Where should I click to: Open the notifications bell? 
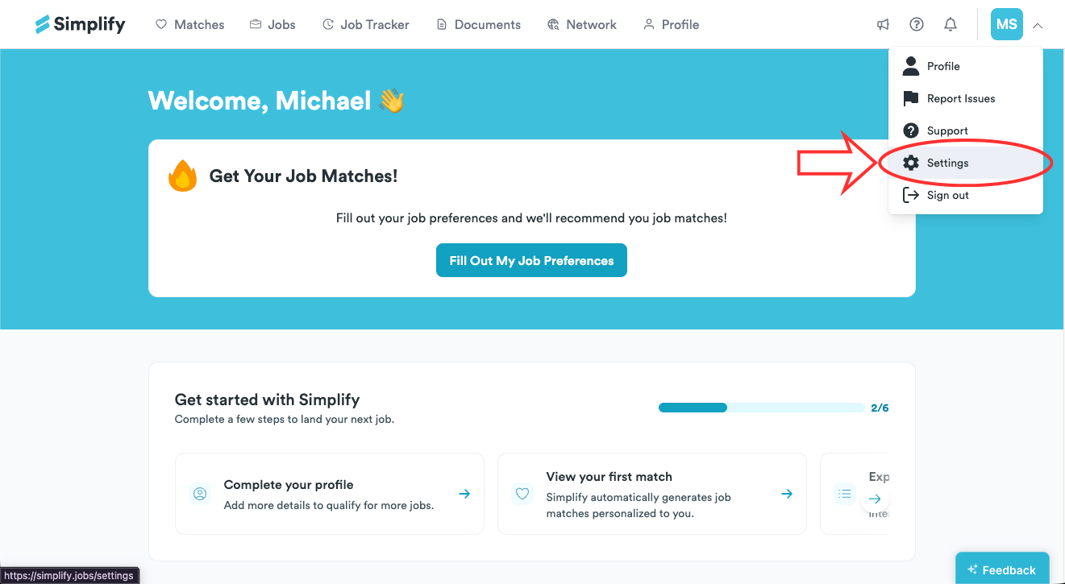pos(951,24)
